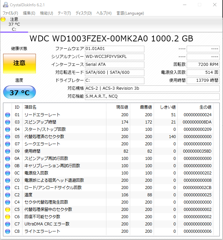
Task: Click the serial number field WD-WCC3F0YVSKFL
Action: pyautogui.click(x=115, y=57)
